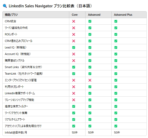Click the Core red X for LinkedIn専属サポートチーム
Viewport: 148px width, 138px height.
click(74, 93)
